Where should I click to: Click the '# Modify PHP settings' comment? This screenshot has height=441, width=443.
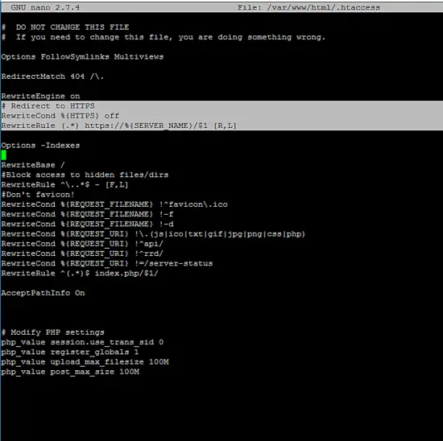point(53,332)
